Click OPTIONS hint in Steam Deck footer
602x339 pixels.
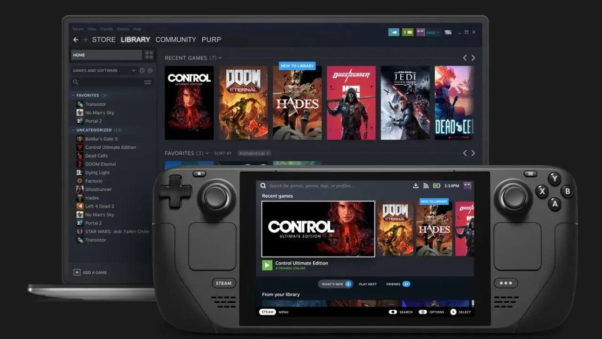(x=432, y=312)
